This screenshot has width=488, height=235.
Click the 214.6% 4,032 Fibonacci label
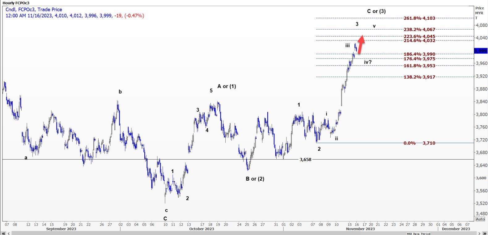(419, 40)
